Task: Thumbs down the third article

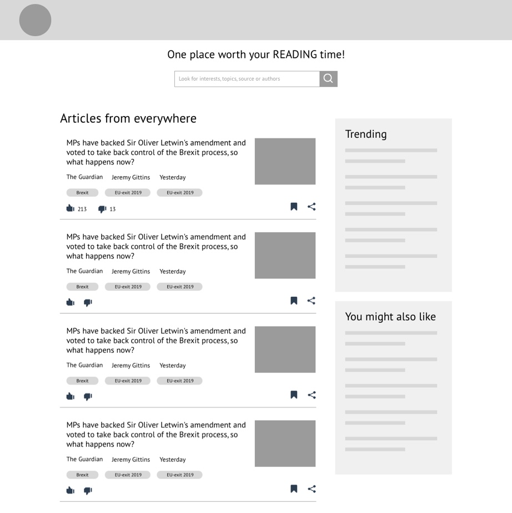Action: pos(88,397)
